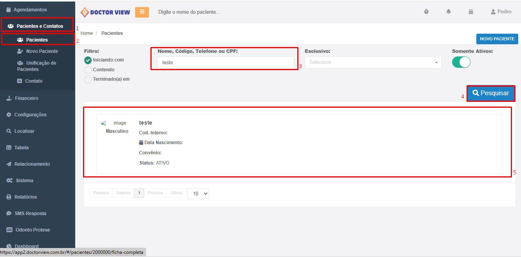Click the NOVO PACIENTE button
521x257 pixels.
click(x=497, y=39)
